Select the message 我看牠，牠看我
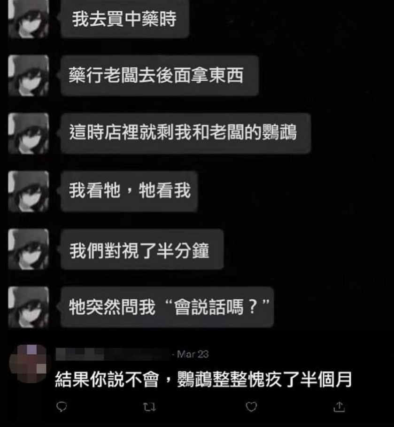Viewport: 394px width, 427px height. 129,191
